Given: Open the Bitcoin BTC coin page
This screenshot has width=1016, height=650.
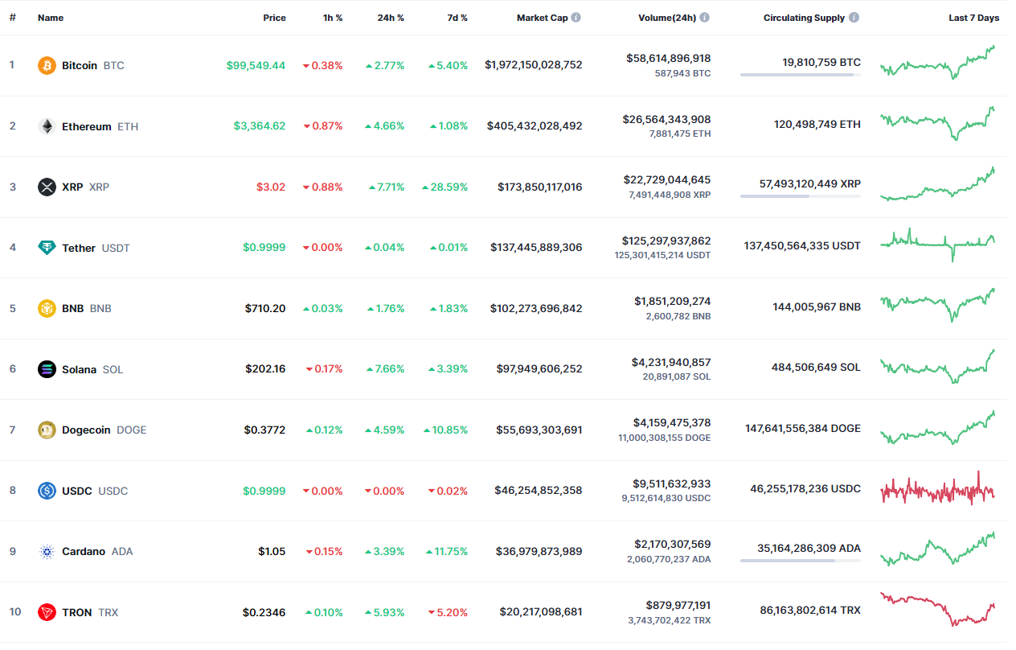Looking at the screenshot, I should click(x=81, y=65).
